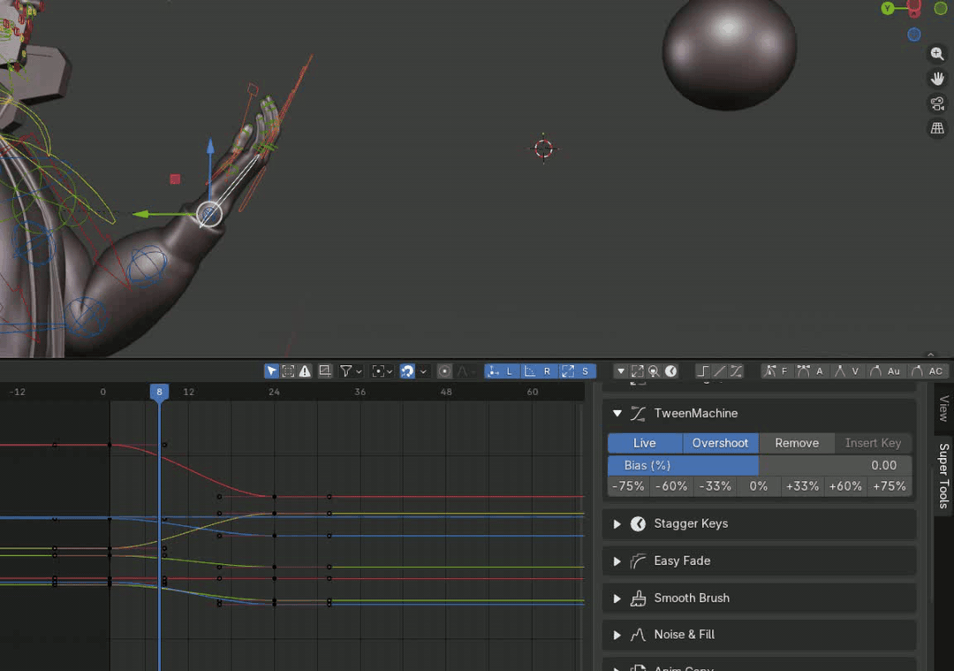
Task: Enable the show only selected arrow toggle
Action: [x=271, y=370]
